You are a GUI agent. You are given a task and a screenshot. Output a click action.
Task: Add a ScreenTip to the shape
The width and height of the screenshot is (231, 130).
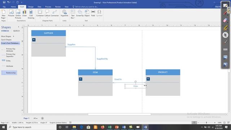coord(80,13)
